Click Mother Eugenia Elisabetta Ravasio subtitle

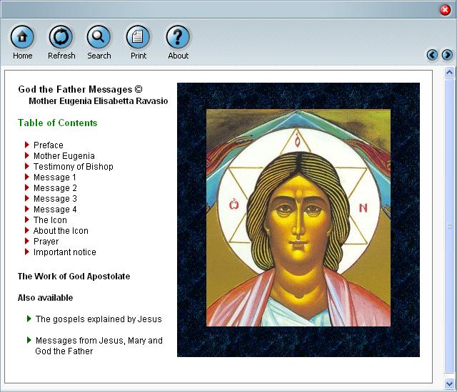point(99,101)
